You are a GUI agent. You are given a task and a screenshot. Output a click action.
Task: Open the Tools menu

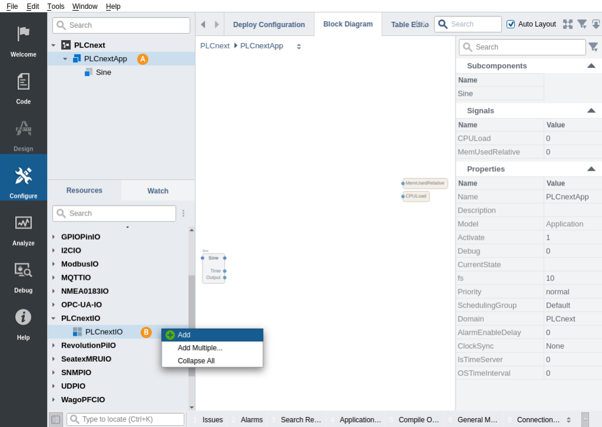tap(56, 6)
